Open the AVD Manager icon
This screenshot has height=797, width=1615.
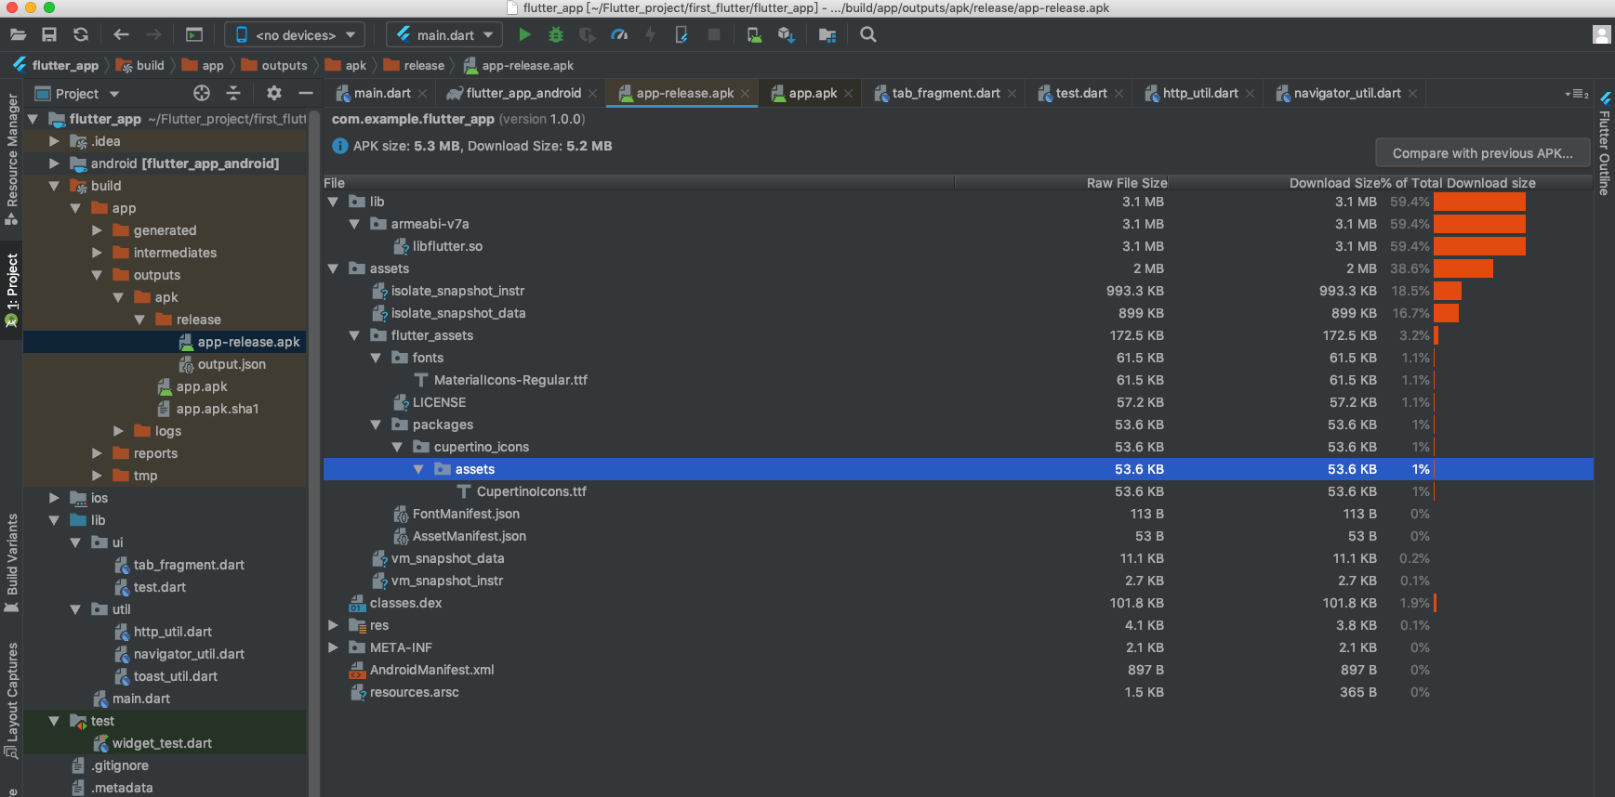754,35
